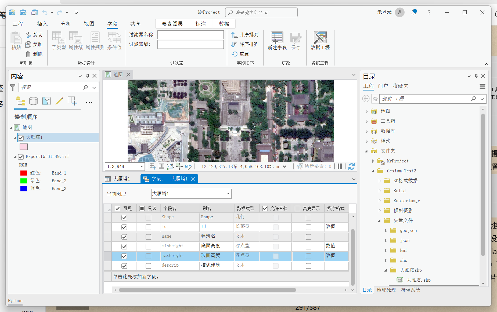Toggle the 允许空值 header checkbox
Viewport: 497px width, 312px height.
point(265,208)
